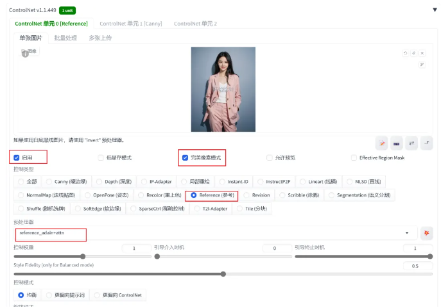Select the InstructP2P control type
The image size is (441, 308).
point(274,182)
